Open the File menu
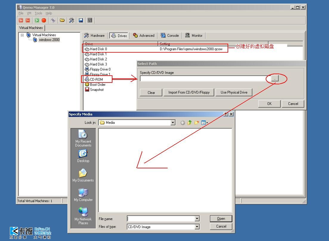The width and height of the screenshot is (329, 241). tap(21, 13)
